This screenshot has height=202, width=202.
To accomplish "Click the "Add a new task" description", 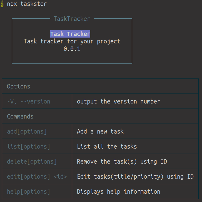I will click(x=100, y=132).
